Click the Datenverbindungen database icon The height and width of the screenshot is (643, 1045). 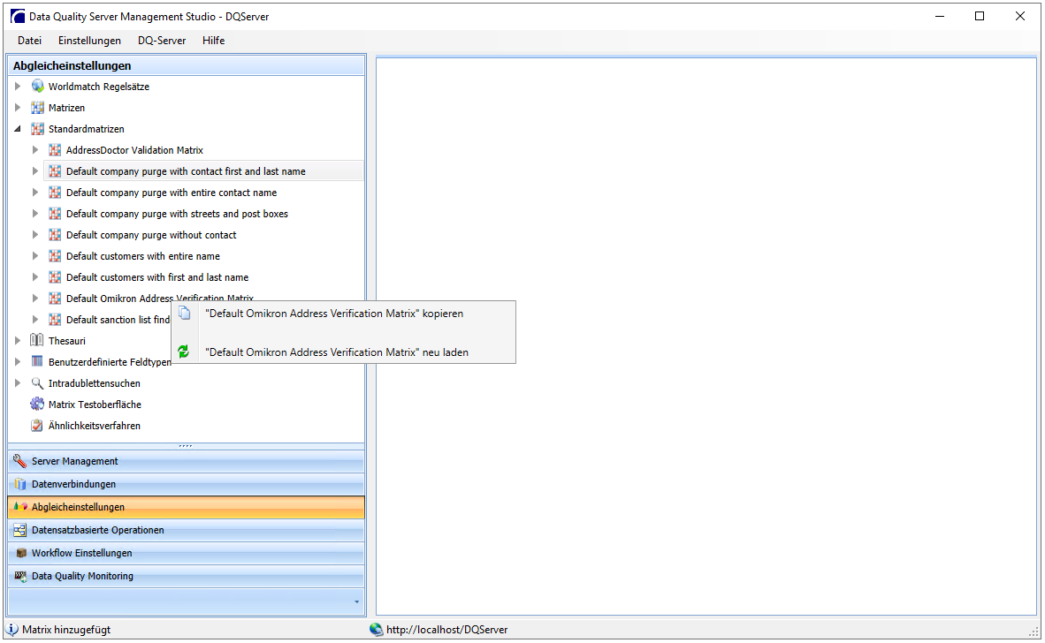[20, 484]
